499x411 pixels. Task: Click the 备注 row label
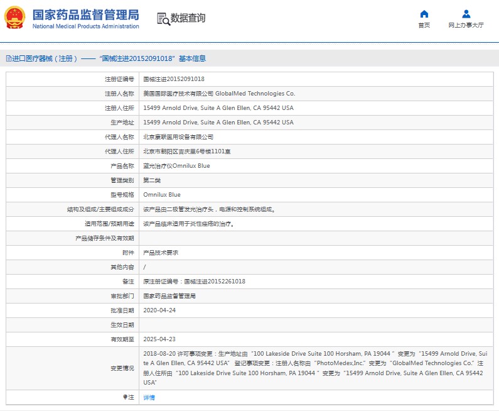[x=128, y=282]
